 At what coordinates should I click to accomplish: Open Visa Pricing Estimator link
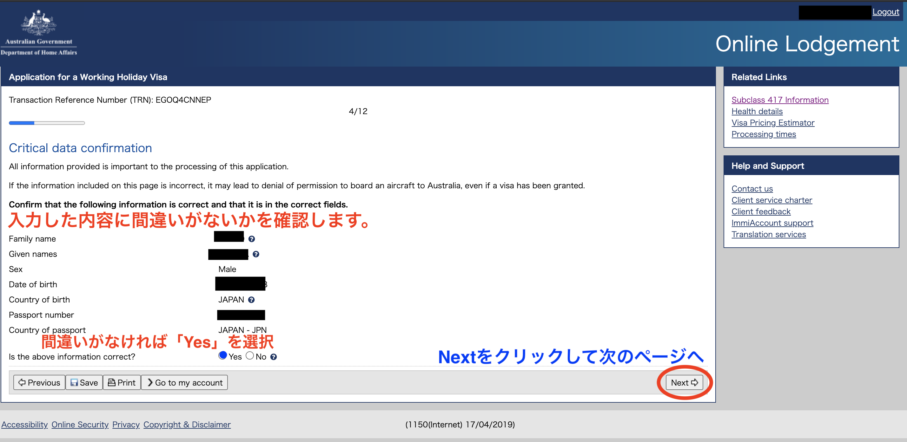[773, 123]
